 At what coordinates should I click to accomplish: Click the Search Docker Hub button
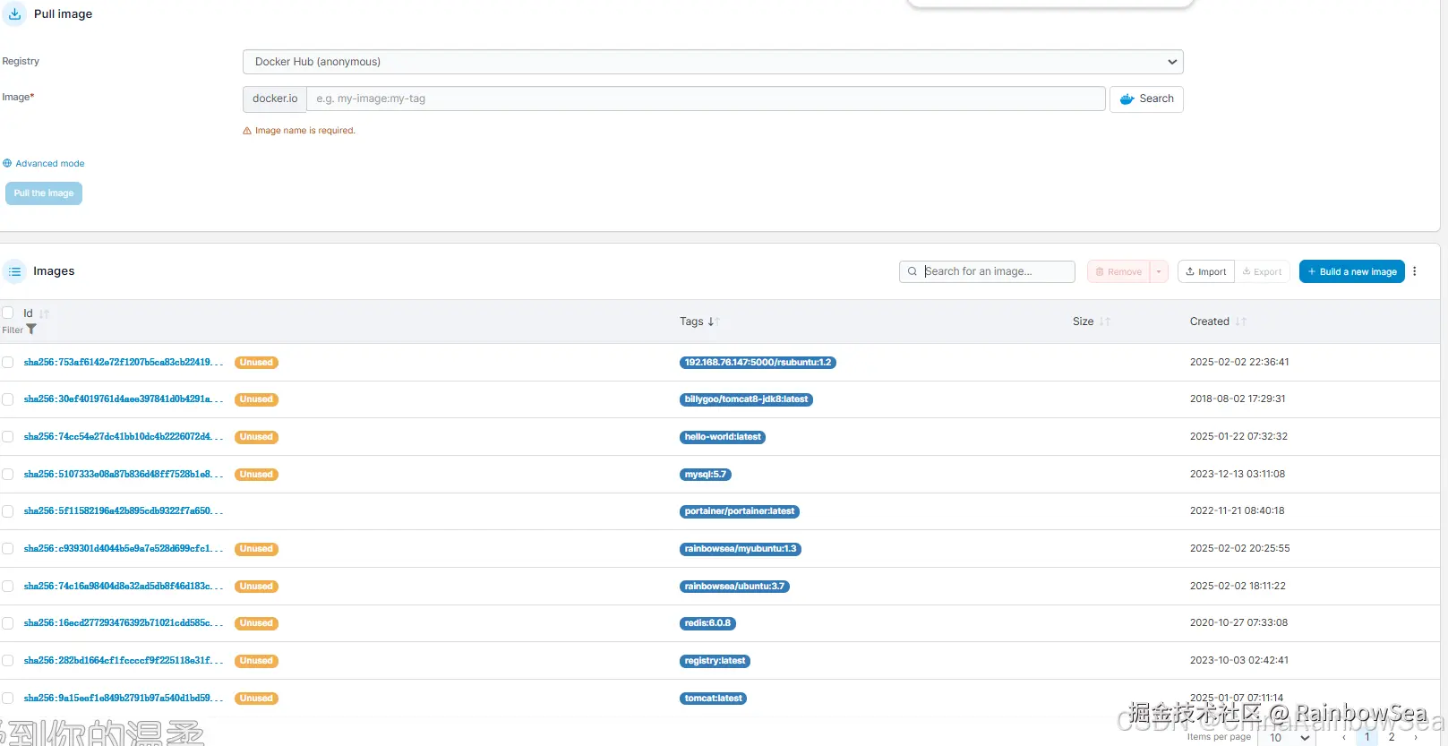coord(1146,99)
